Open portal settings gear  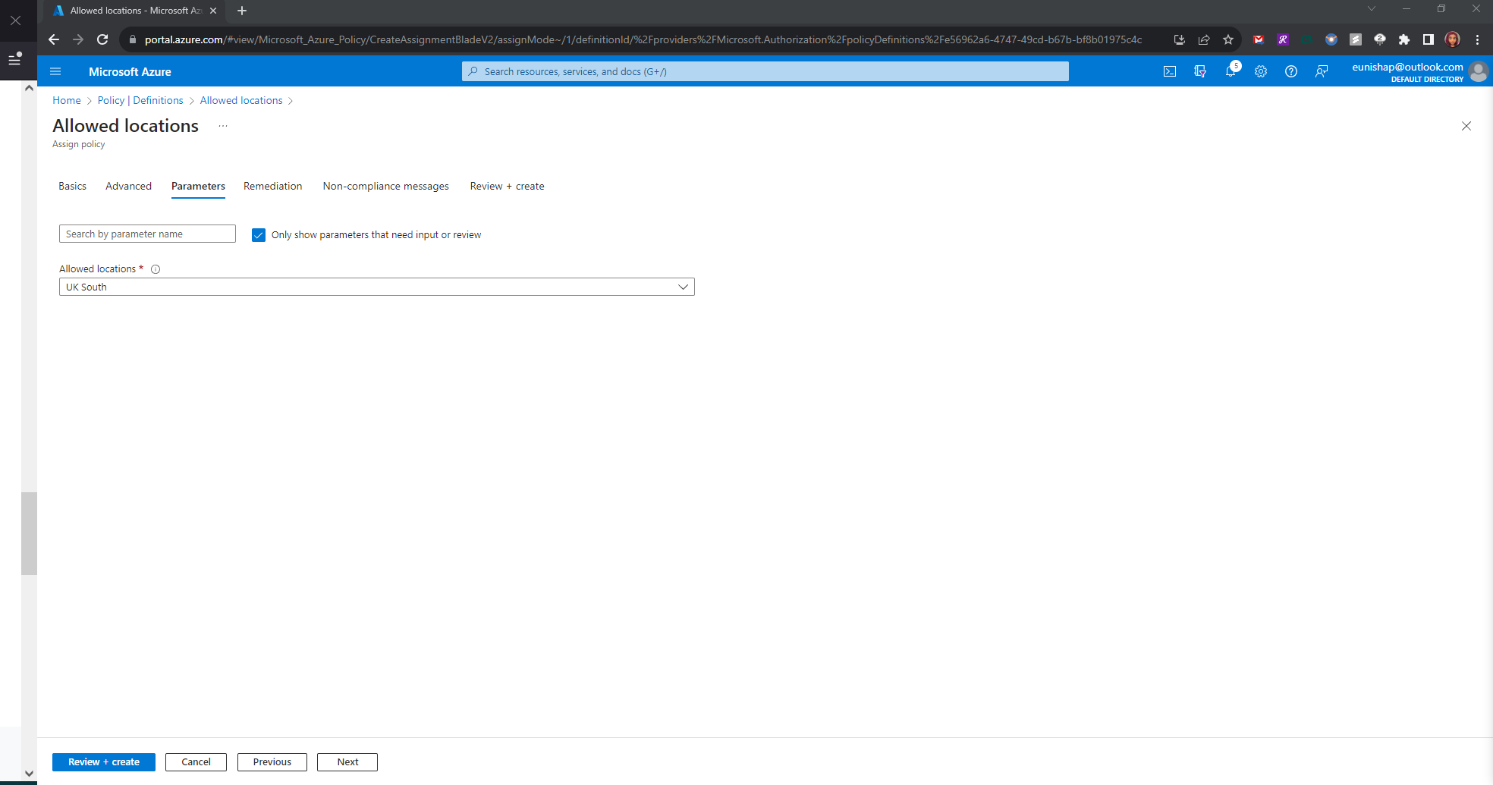[1261, 71]
